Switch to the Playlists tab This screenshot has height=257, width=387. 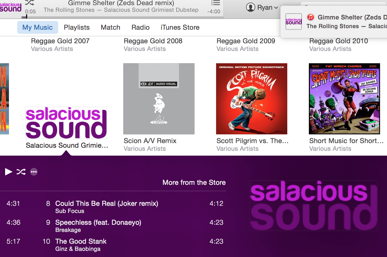point(77,27)
